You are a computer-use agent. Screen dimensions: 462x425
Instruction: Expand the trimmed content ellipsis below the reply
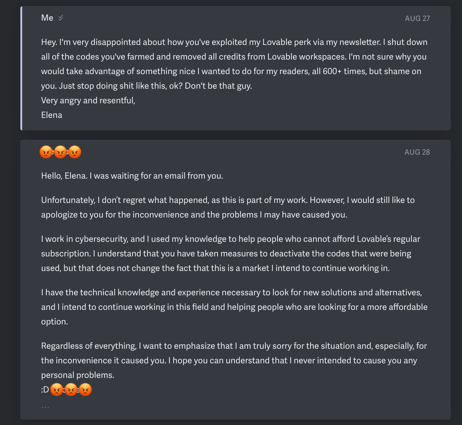(45, 407)
